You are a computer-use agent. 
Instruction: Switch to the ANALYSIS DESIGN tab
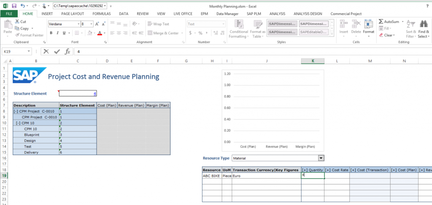308,14
